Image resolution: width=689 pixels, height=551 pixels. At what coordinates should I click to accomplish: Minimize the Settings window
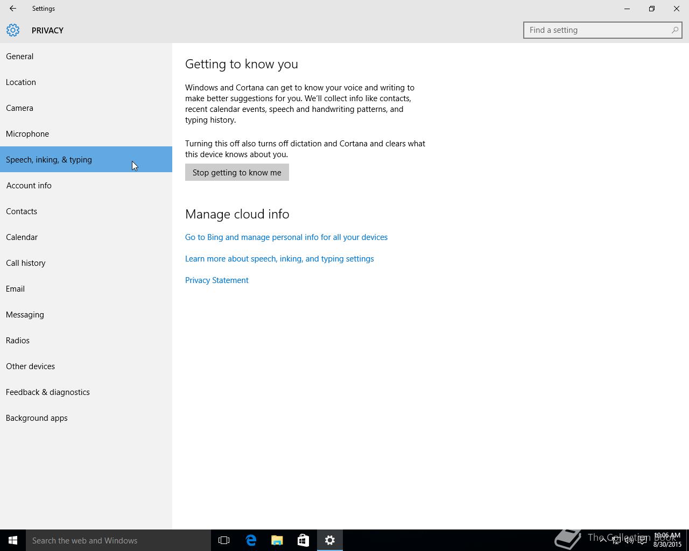pos(627,9)
